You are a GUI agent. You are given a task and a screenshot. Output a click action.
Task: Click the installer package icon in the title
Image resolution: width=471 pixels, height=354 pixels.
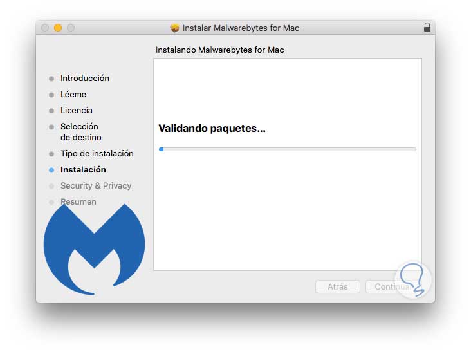174,28
